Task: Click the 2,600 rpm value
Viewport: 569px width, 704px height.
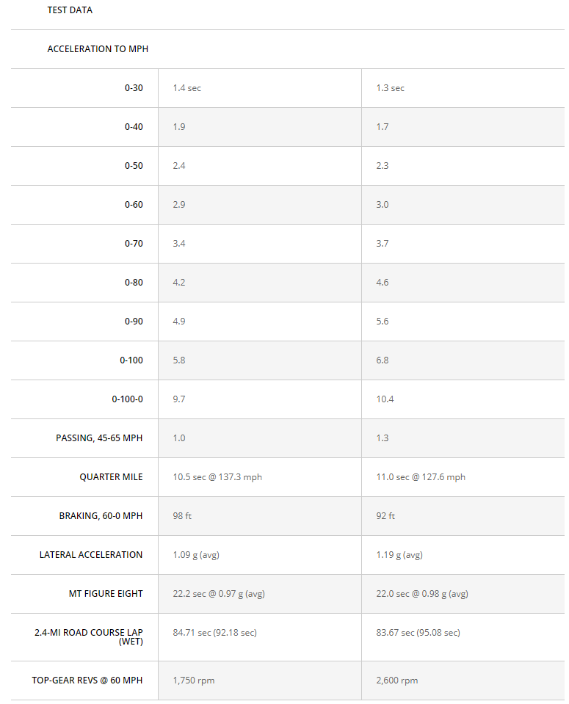Action: [x=396, y=681]
